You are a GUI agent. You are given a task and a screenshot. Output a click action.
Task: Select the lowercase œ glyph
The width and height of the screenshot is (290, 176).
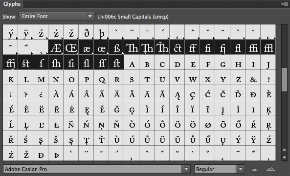101,47
